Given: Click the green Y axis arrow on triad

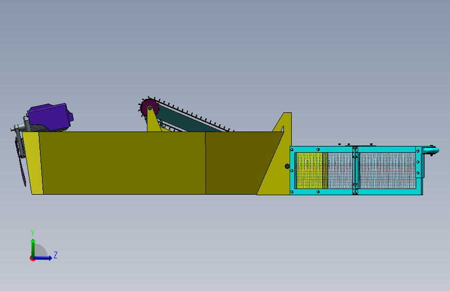Looking at the screenshot, I should click(33, 248).
